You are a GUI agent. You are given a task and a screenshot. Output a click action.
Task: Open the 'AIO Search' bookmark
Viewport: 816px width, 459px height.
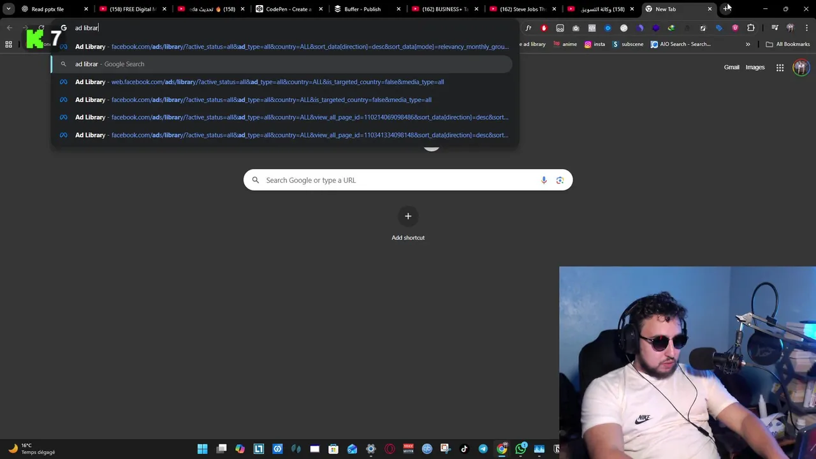coord(680,45)
